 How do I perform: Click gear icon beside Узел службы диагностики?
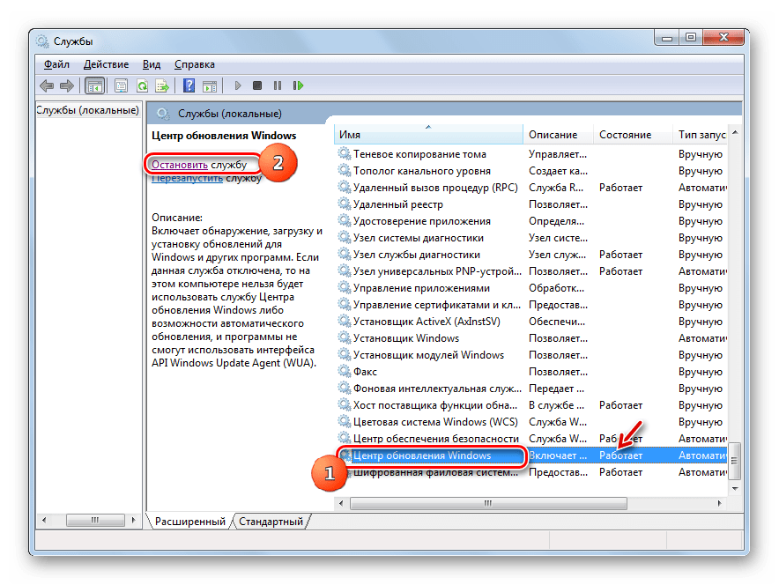coord(345,254)
